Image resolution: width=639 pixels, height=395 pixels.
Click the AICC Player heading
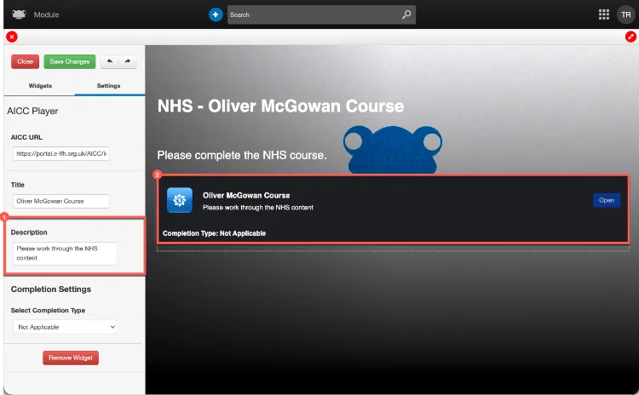(32, 112)
